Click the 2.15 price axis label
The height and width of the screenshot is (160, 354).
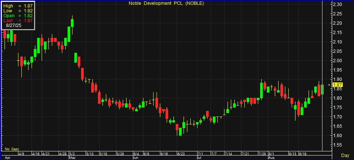click(338, 33)
